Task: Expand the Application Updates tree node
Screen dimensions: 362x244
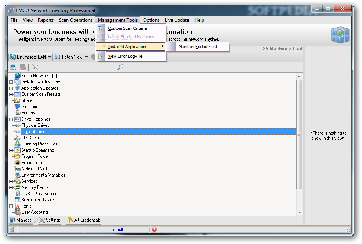Action: (x=11, y=88)
